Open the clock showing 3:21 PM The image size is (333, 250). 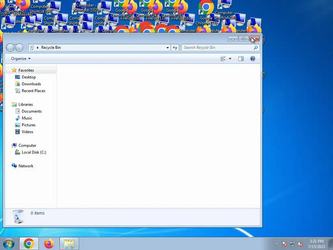pos(316,243)
